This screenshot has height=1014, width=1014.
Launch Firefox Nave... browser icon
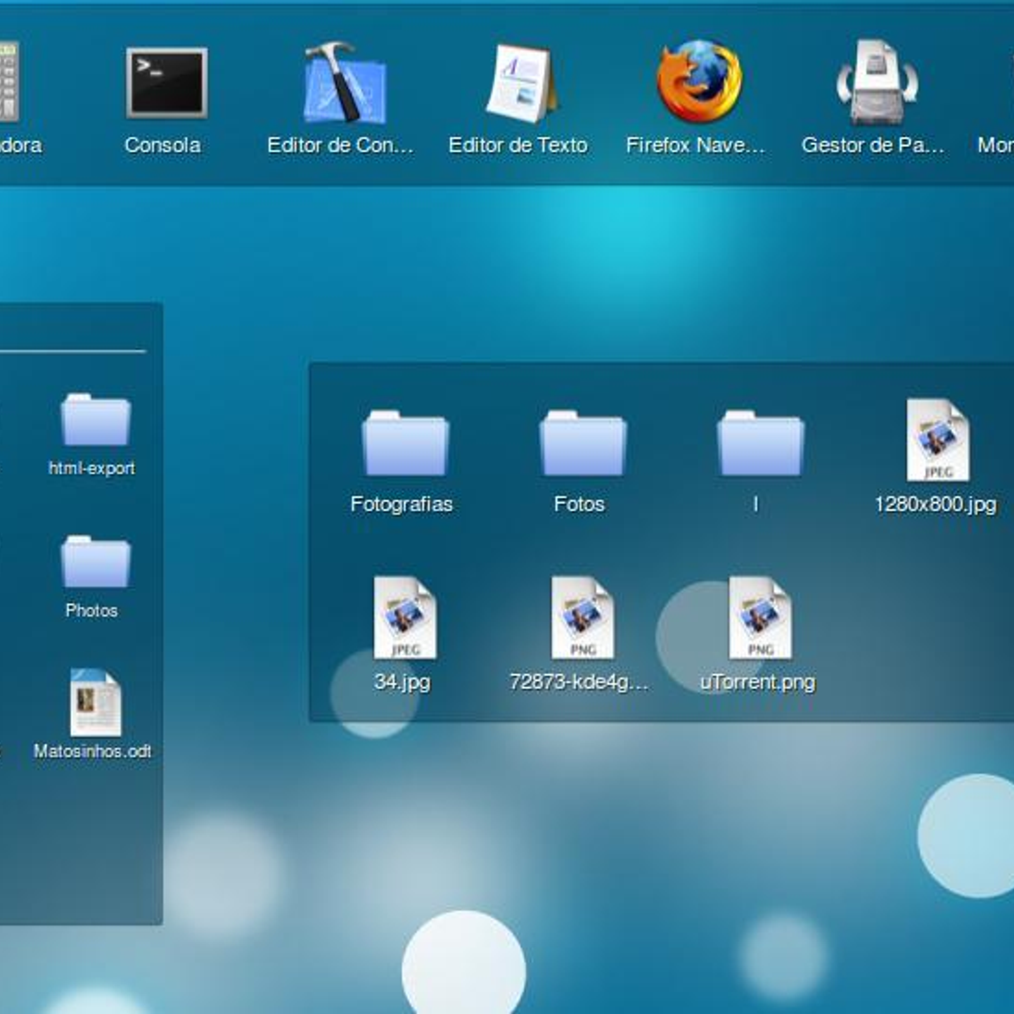700,81
